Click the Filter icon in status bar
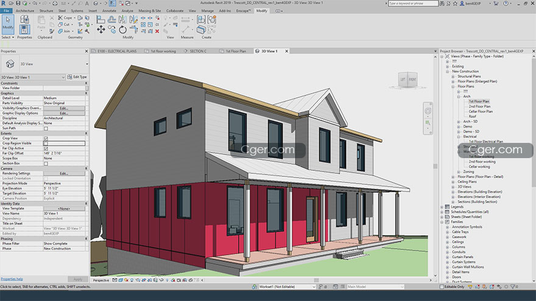The height and width of the screenshot is (301, 536). click(513, 286)
